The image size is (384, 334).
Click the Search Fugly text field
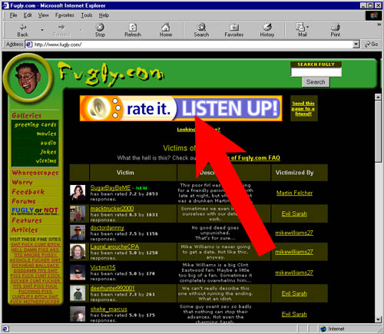[x=316, y=72]
